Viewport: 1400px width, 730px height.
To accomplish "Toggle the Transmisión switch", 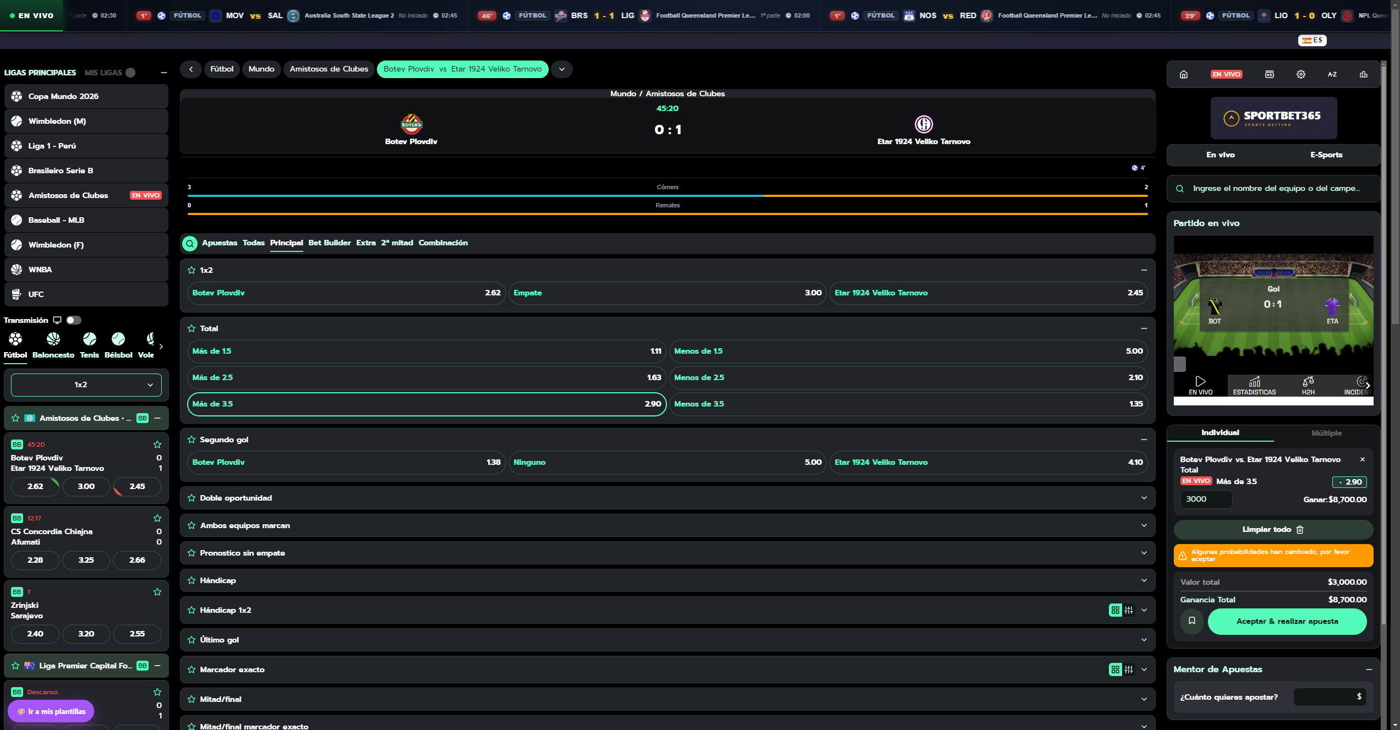I will [74, 320].
